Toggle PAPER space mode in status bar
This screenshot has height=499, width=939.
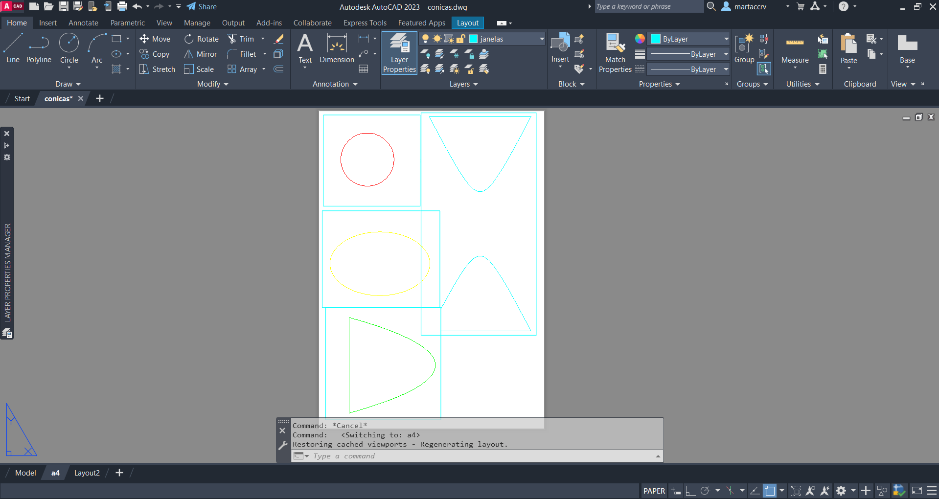coord(654,491)
